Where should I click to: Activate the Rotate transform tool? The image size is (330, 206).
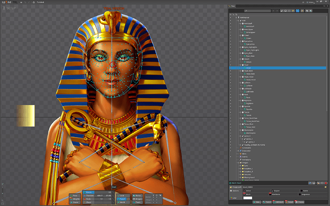(88, 192)
